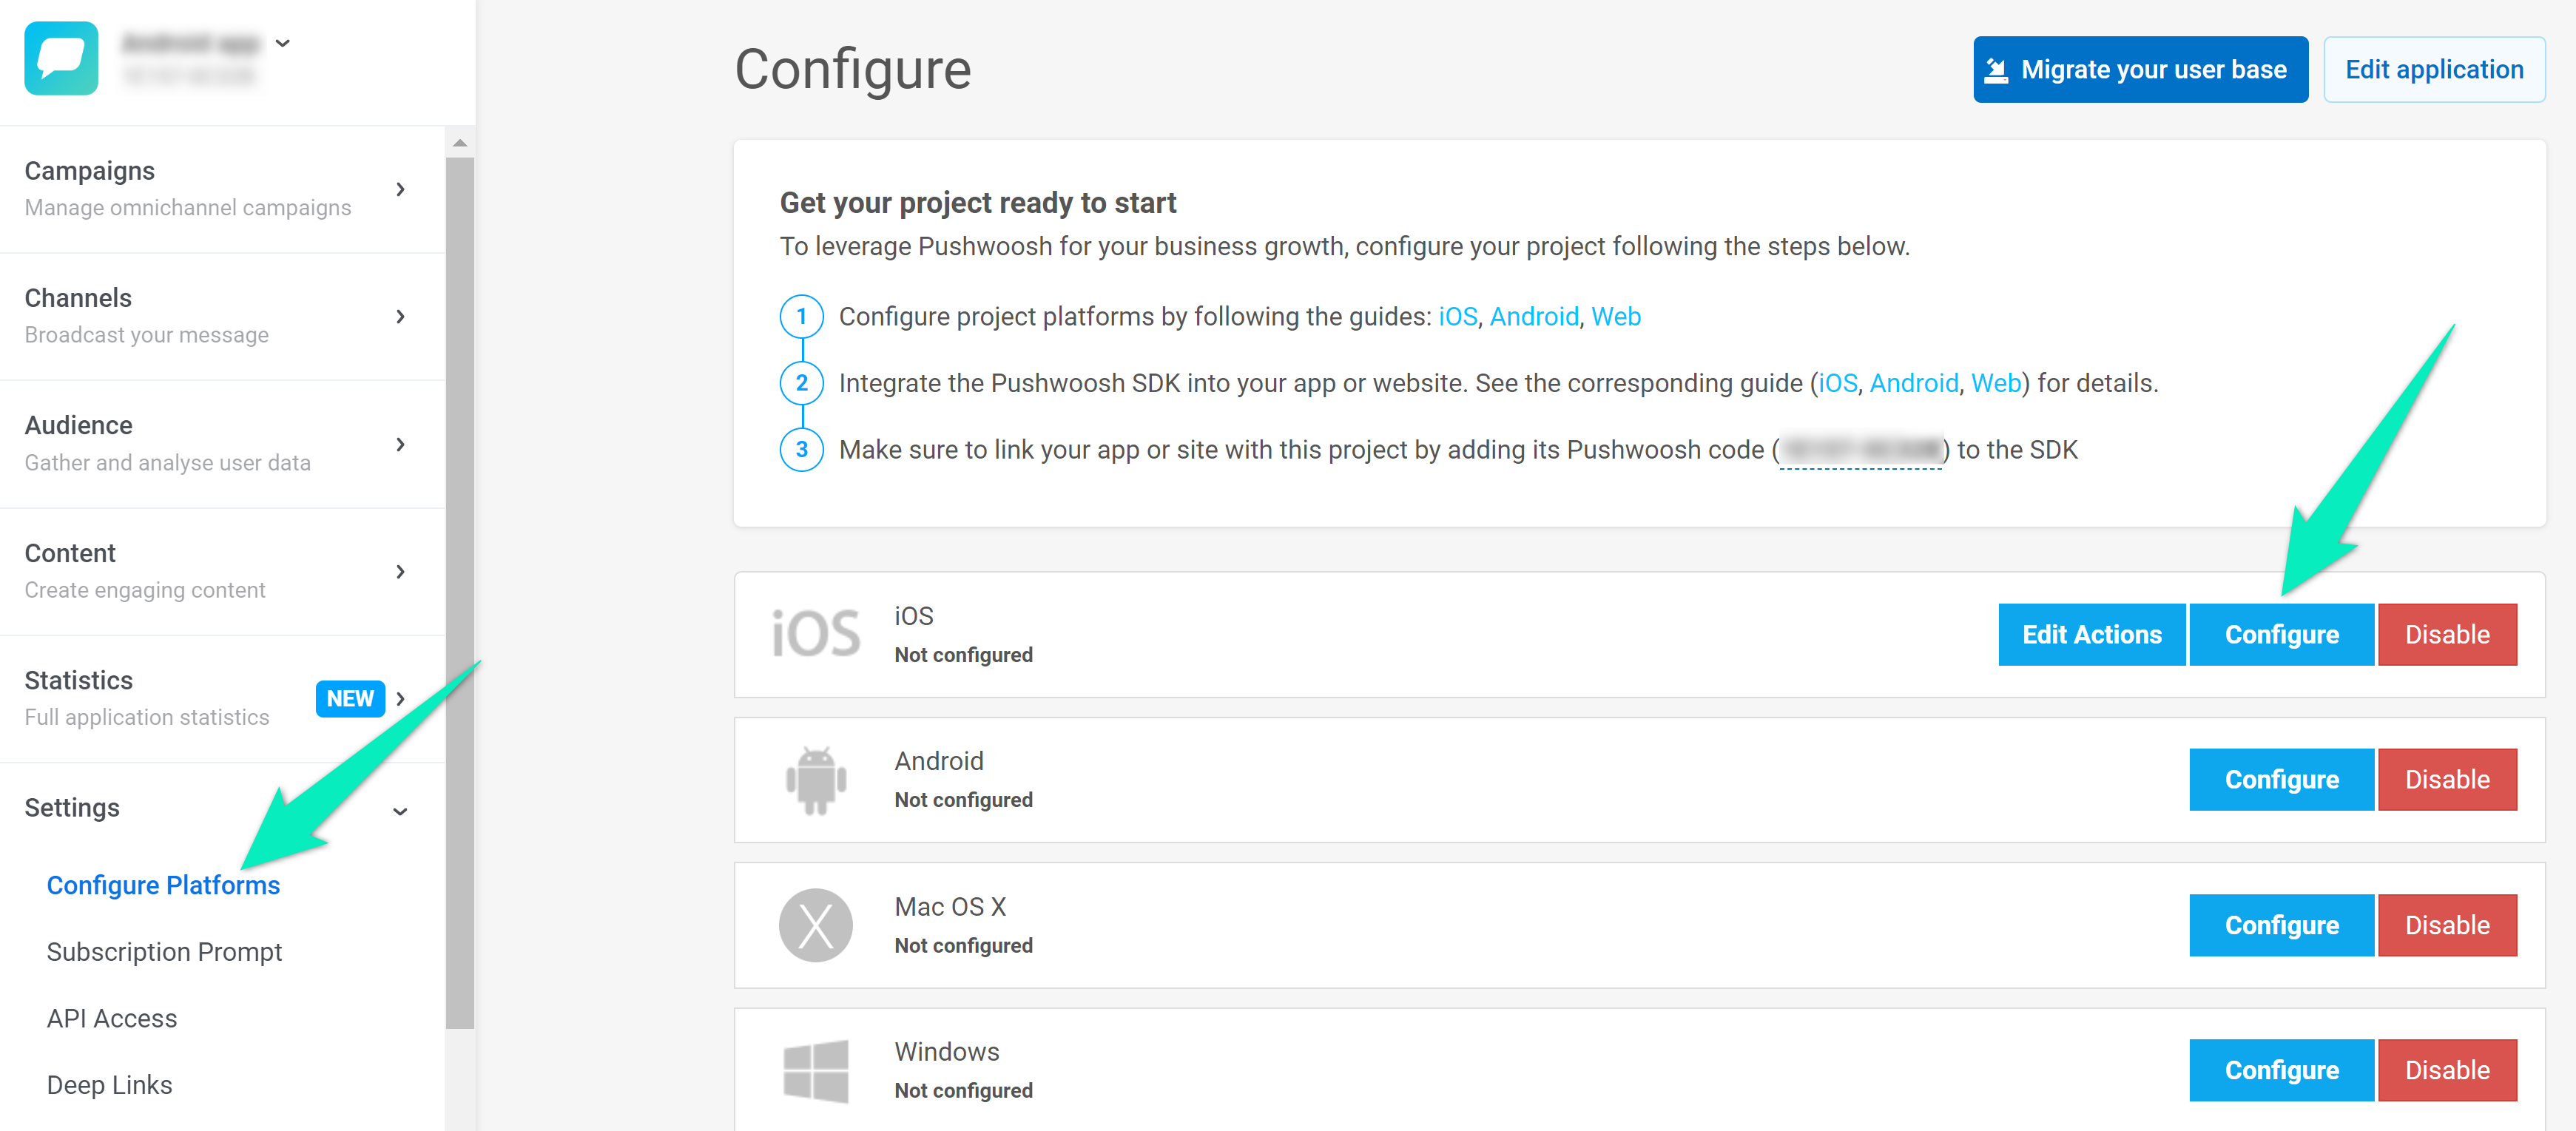Click the sidebar scroll-up arrow
Screen dimensions: 2576x1131
(460, 143)
